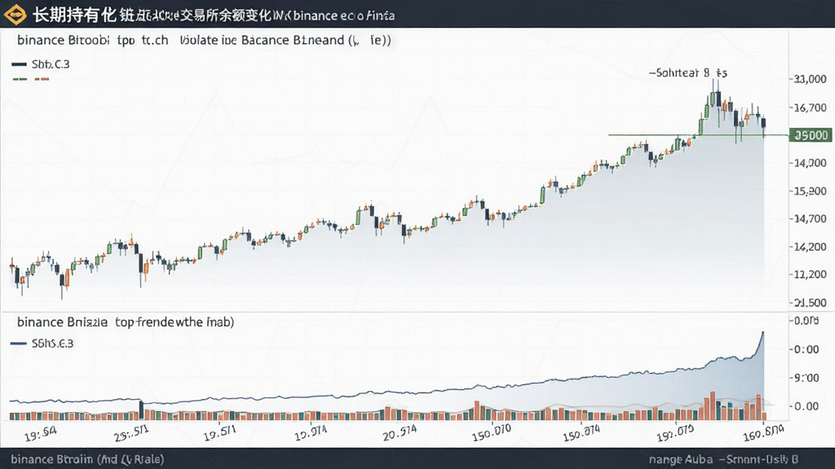Click the orange diamond logo in header
Viewport: 835px width, 469px height.
pyautogui.click(x=15, y=15)
